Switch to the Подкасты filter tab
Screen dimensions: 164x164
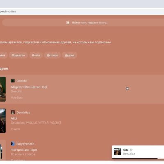pyautogui.click(x=18, y=55)
